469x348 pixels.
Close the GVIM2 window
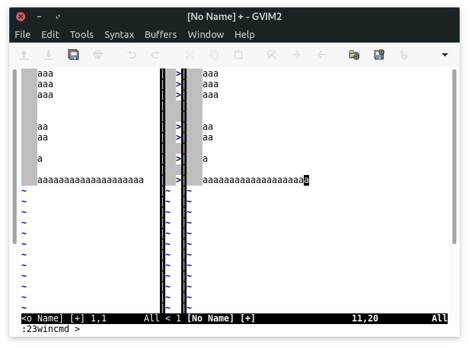pos(21,17)
